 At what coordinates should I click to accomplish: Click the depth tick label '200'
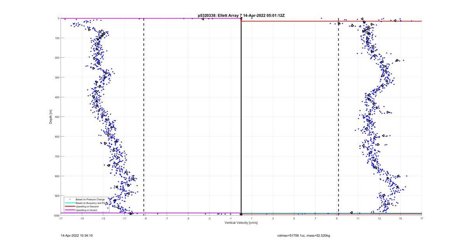click(x=57, y=58)
